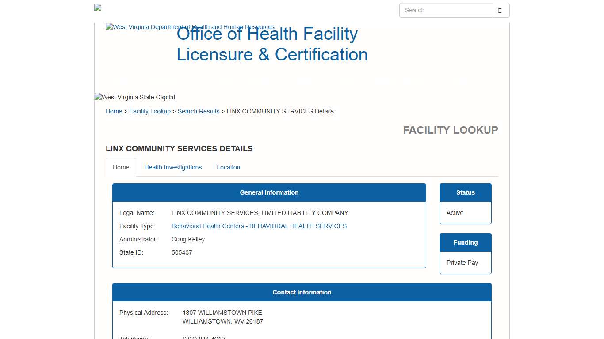Click the Contact Information panel header

302,292
